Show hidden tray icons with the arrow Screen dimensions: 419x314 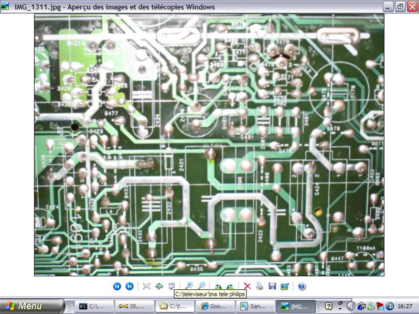(351, 306)
